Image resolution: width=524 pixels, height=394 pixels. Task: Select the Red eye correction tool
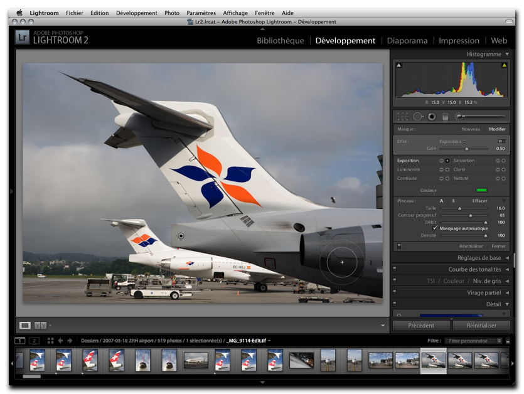(x=432, y=117)
